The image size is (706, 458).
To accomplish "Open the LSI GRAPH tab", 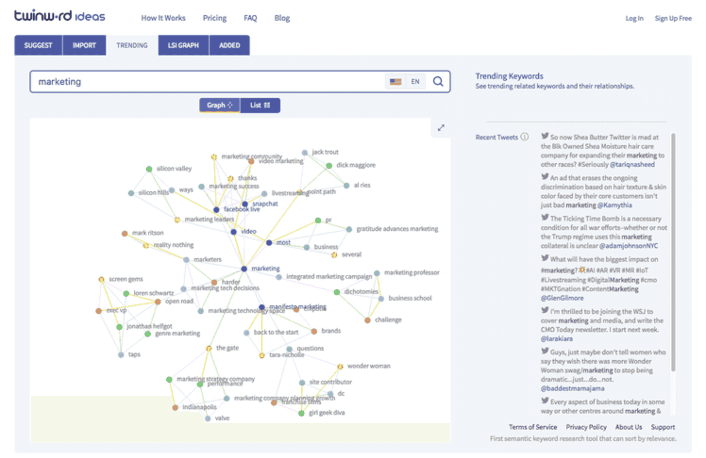I will point(183,45).
